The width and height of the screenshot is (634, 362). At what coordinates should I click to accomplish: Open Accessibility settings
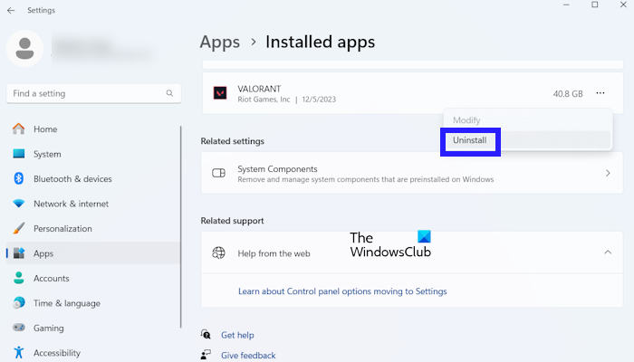[x=56, y=353]
